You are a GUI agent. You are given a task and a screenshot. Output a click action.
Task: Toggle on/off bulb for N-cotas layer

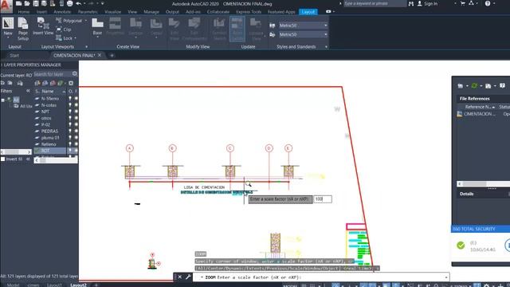(70, 104)
